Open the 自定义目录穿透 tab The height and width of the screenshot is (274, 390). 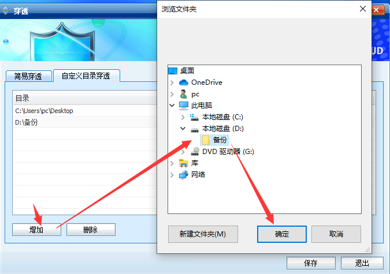[x=86, y=76]
